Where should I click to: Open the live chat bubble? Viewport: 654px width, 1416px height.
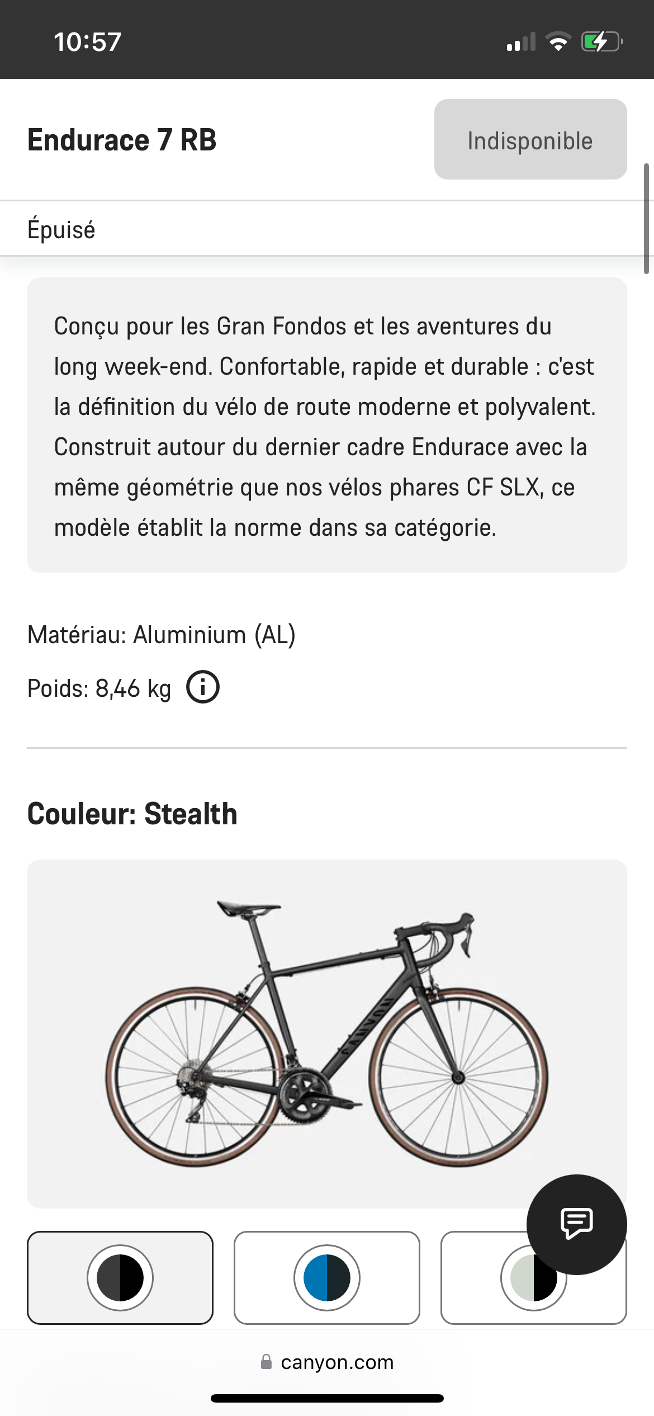click(x=576, y=1224)
